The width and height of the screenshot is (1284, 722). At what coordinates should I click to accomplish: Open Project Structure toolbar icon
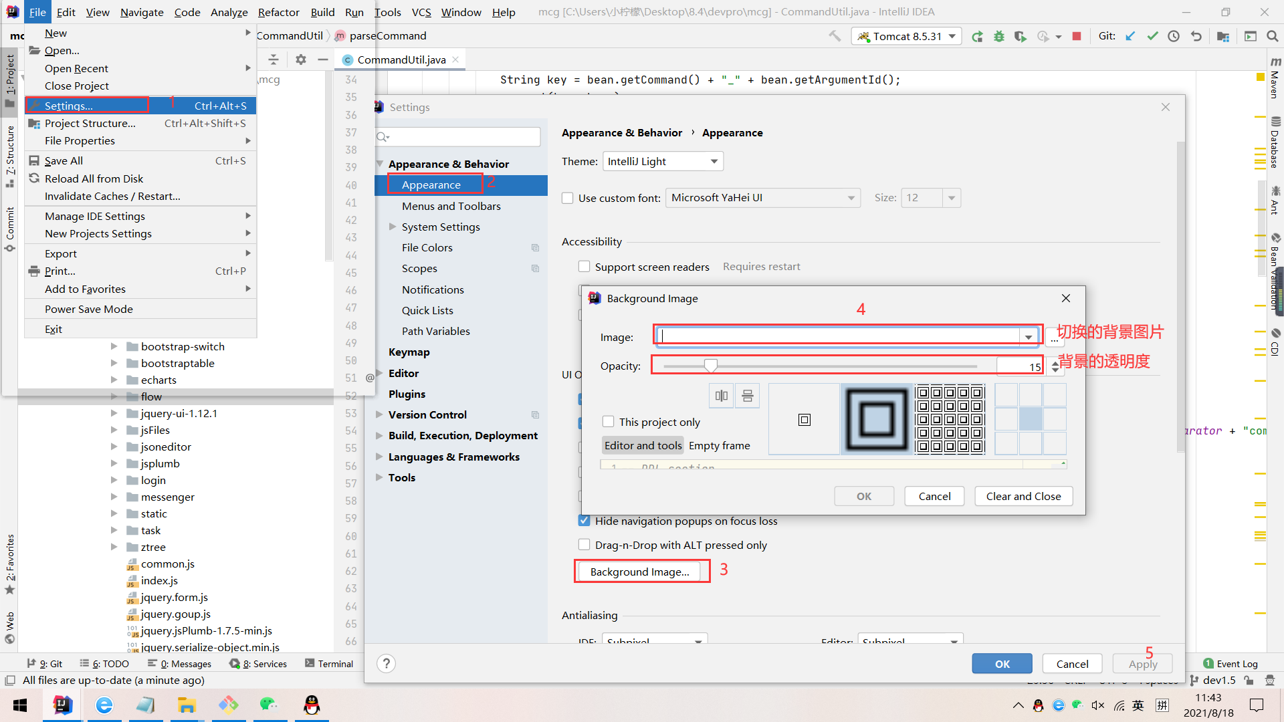tap(1222, 36)
